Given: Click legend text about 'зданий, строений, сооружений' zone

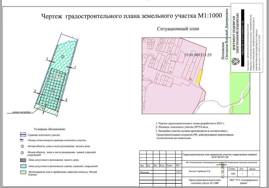Looking at the screenshot, I should [x=63, y=166].
